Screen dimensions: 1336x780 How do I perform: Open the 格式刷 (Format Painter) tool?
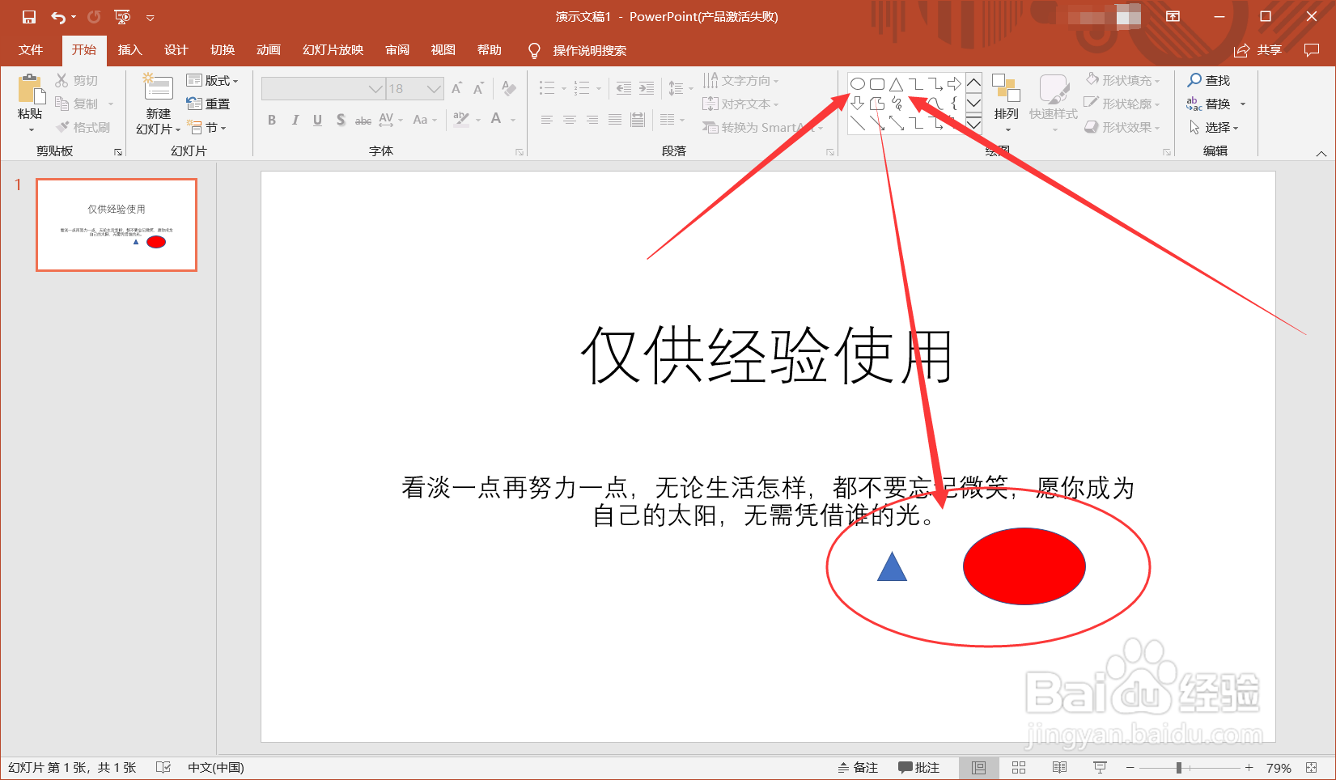83,126
